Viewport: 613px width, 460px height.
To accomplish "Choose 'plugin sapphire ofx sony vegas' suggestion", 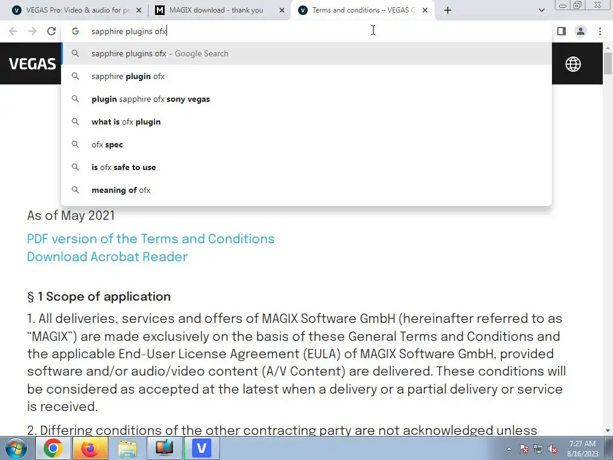I will [x=306, y=99].
